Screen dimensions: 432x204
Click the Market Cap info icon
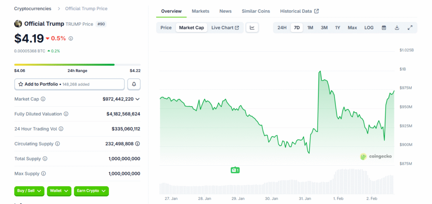point(43,99)
